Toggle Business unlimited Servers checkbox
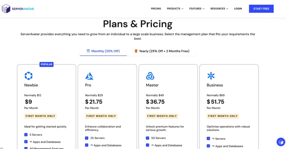286x149 pixels. [208, 139]
